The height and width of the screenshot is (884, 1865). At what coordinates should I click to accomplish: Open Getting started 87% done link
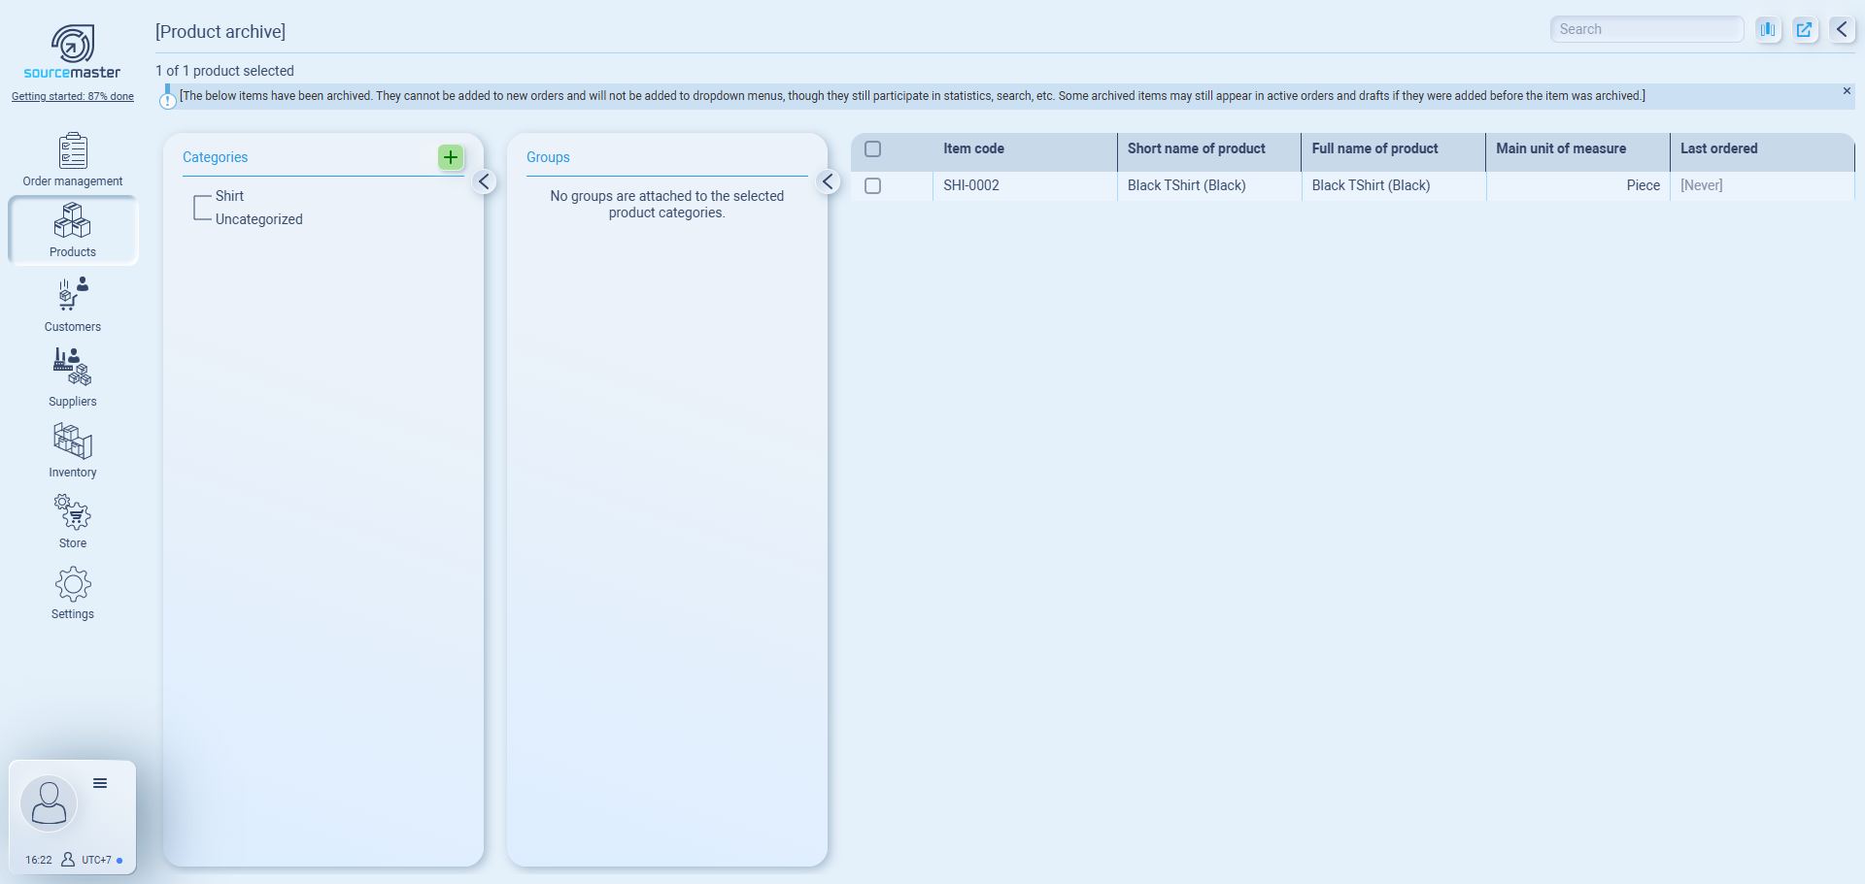point(73,96)
